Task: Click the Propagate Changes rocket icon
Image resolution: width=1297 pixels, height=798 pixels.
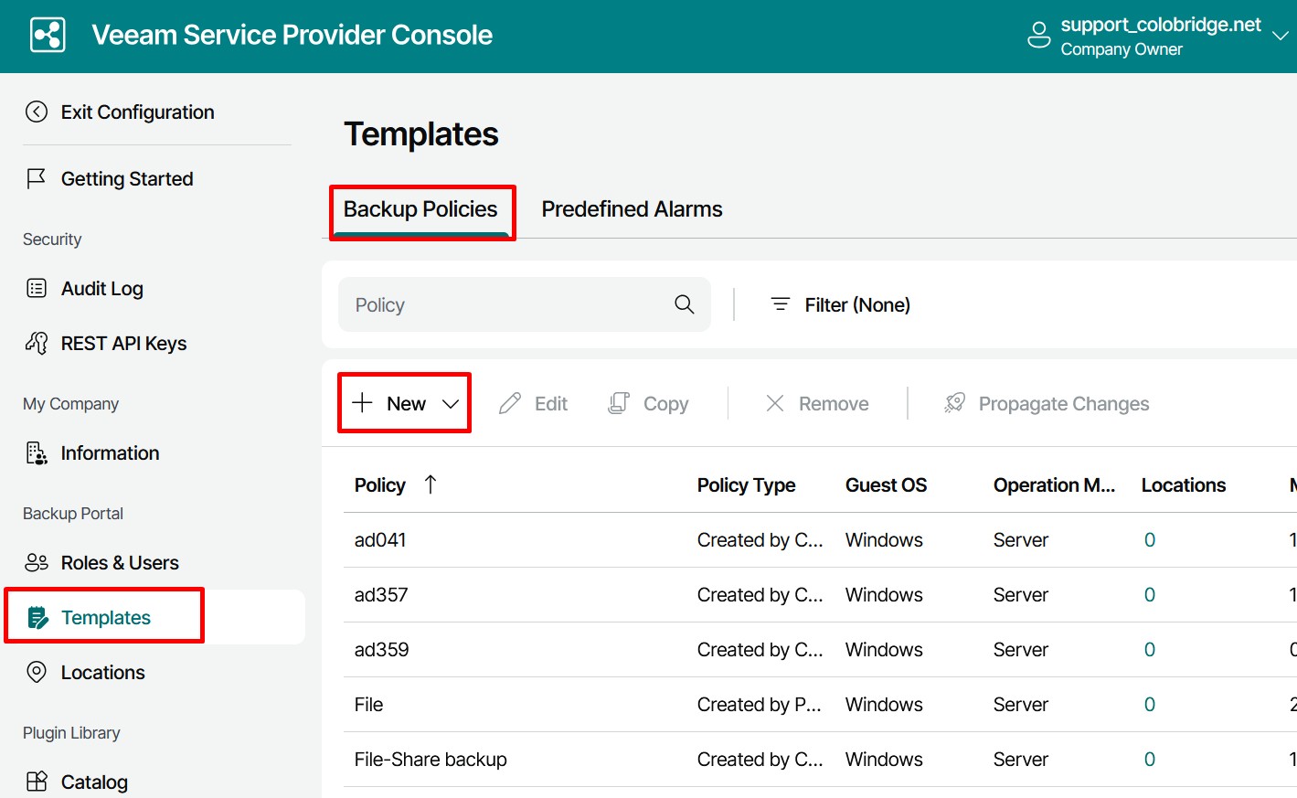Action: pos(955,403)
